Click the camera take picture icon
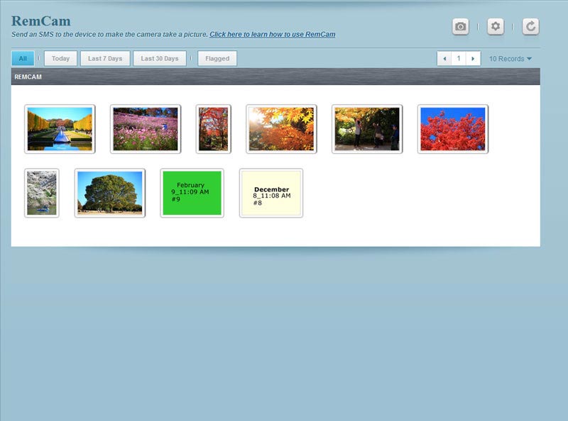Viewport: 568px width, 421px height. (460, 27)
